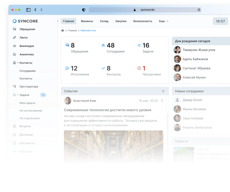
Task: Open the Безопасность tab
Action: tap(142, 21)
